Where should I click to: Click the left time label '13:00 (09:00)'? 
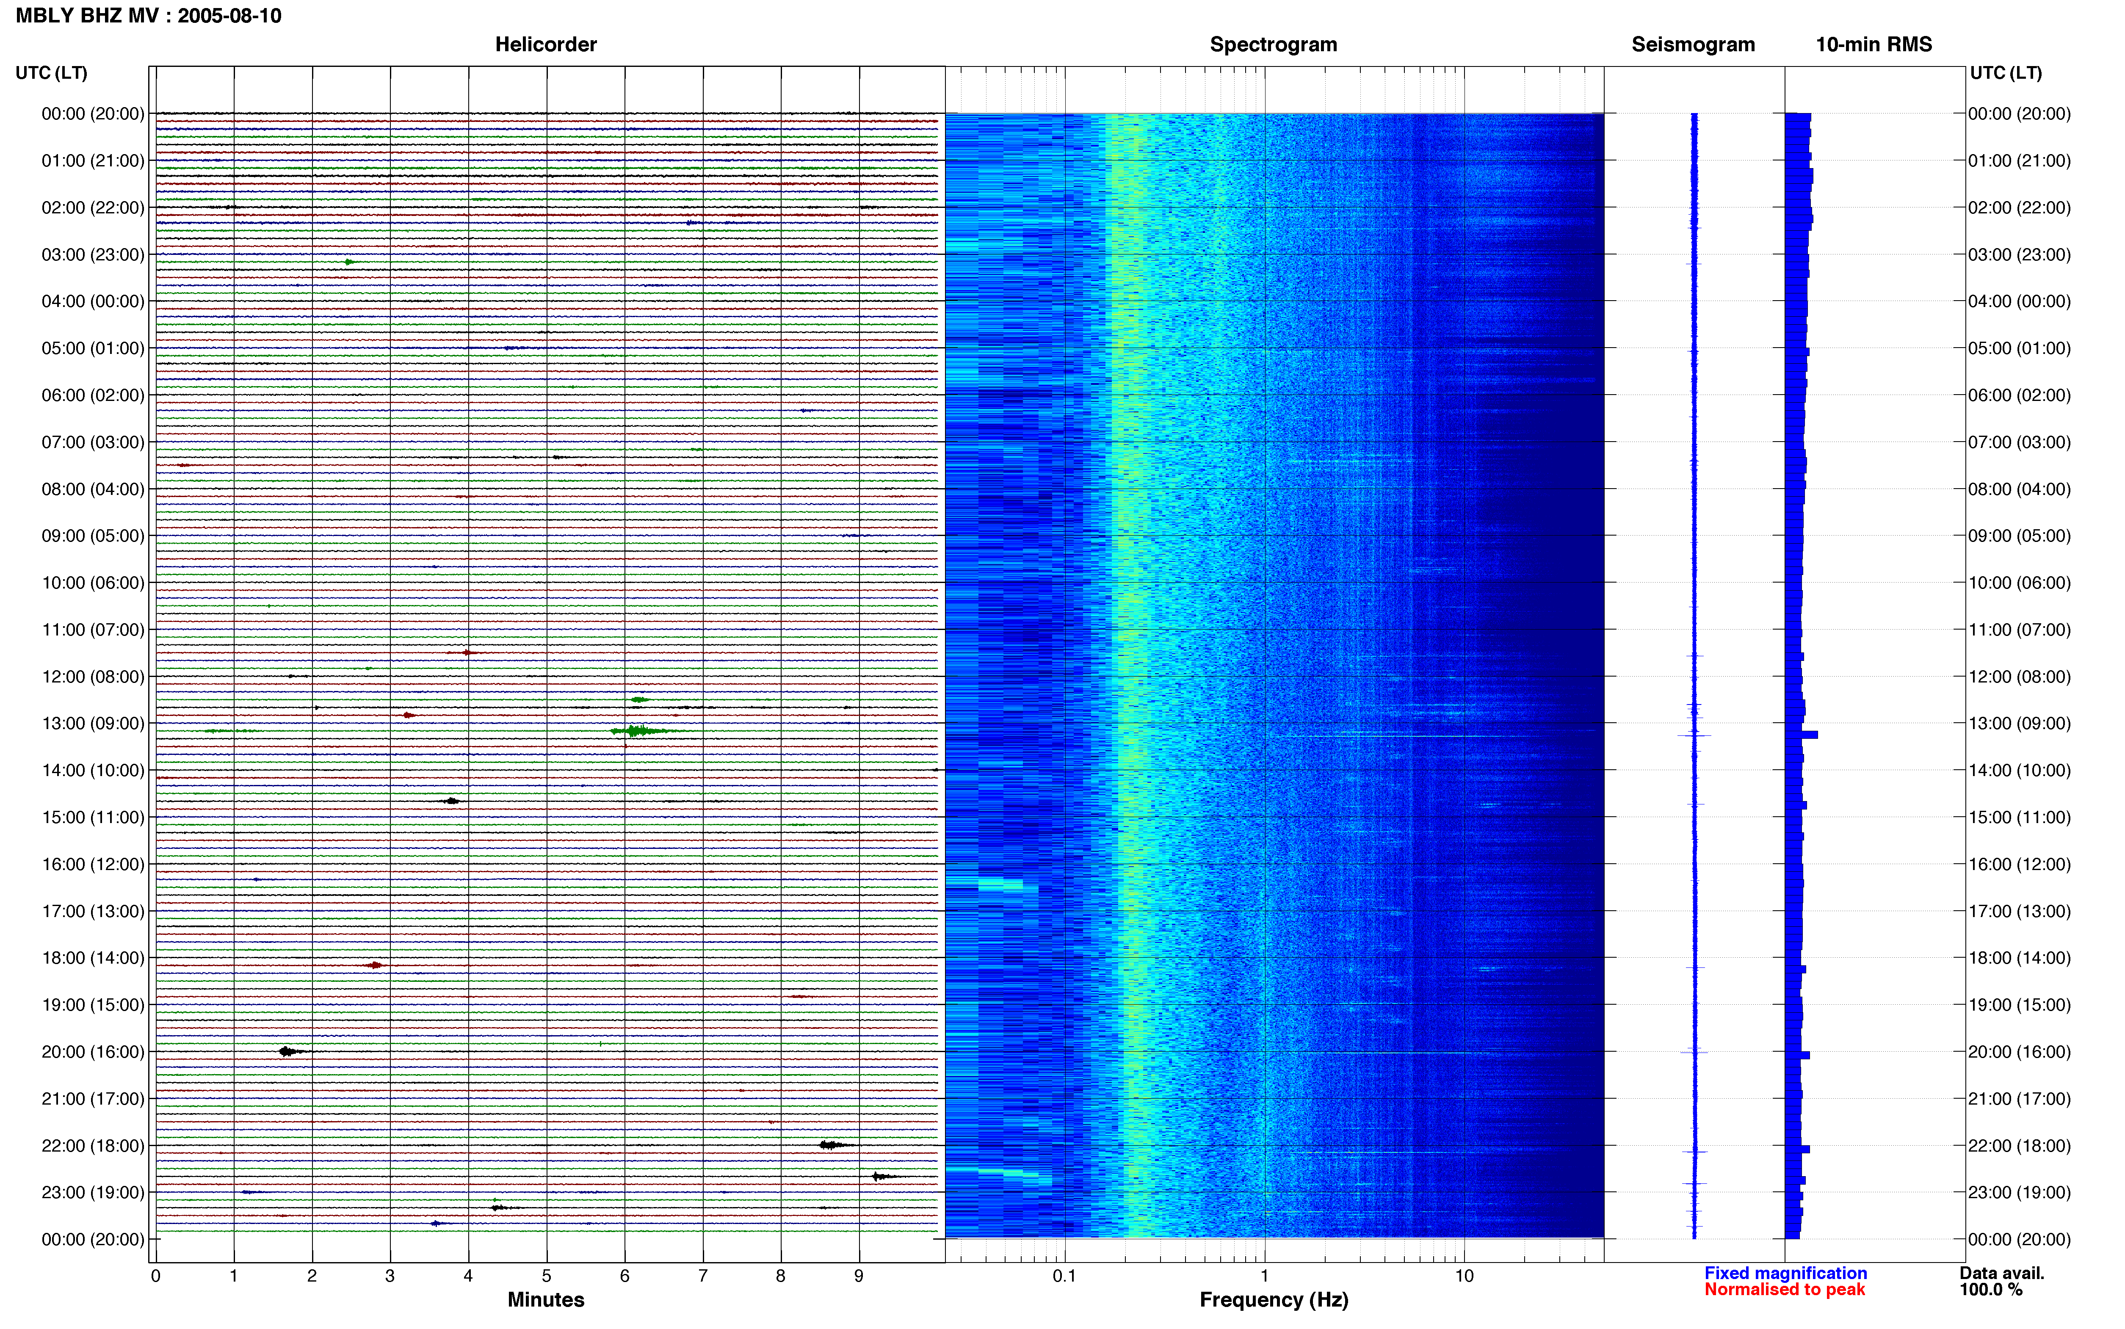93,724
